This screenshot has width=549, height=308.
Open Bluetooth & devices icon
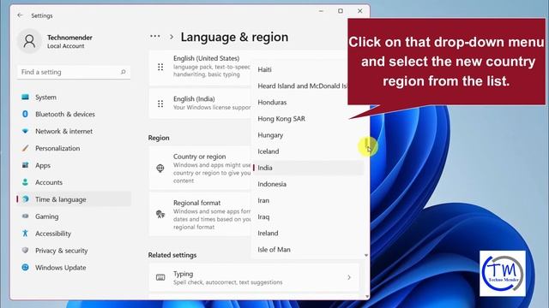click(25, 114)
